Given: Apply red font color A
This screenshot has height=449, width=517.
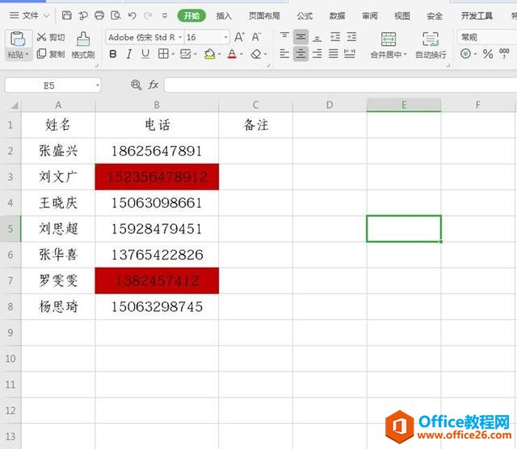Looking at the screenshot, I should click(x=232, y=54).
